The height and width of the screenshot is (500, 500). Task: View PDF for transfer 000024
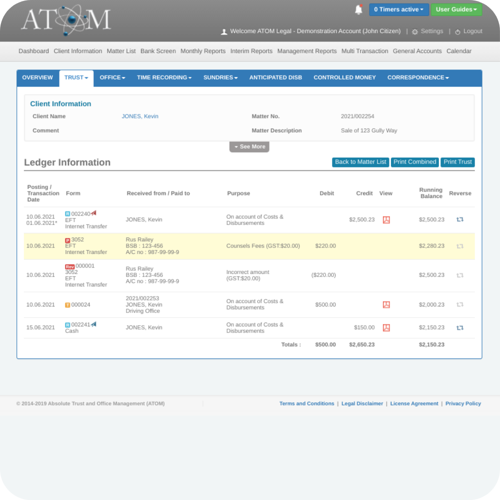coord(386,304)
